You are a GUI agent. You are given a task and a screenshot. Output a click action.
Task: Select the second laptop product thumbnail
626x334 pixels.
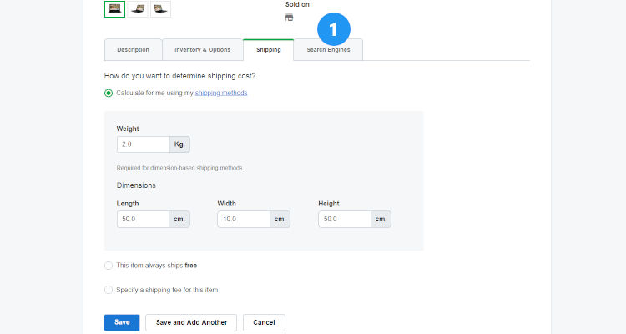(138, 8)
